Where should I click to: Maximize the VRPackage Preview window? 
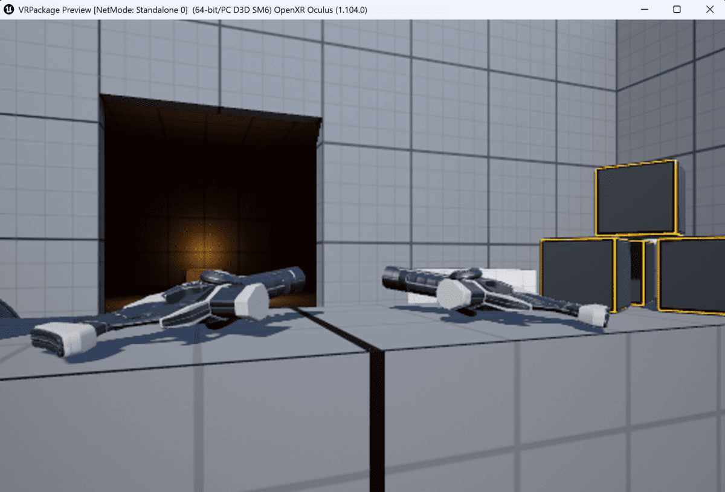677,10
